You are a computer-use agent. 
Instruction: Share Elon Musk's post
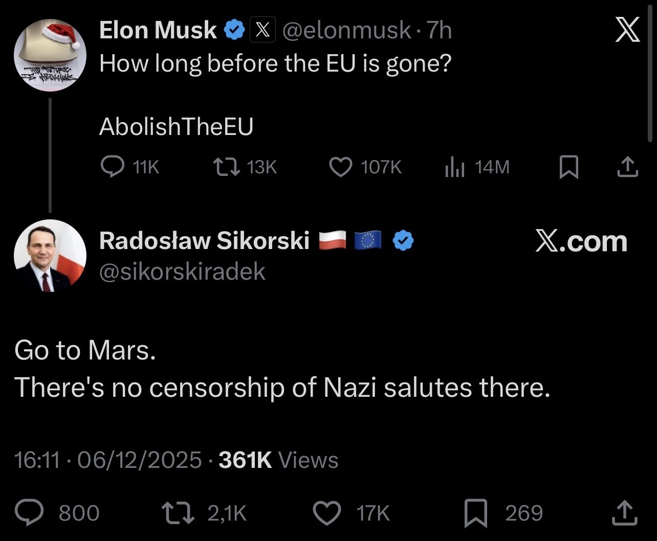[x=627, y=167]
